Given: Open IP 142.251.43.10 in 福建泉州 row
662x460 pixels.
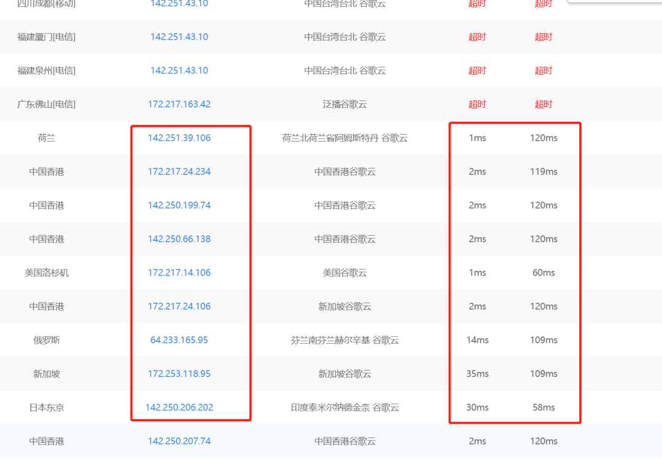Looking at the screenshot, I should coord(179,70).
